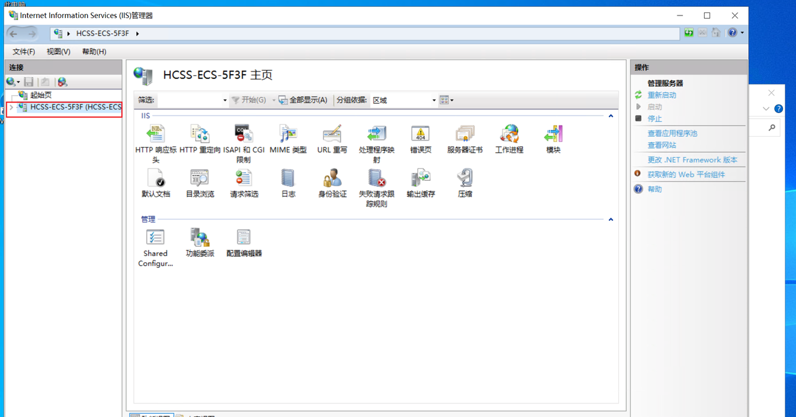Open the 帮助(H) menu
This screenshot has width=796, height=417.
(x=94, y=52)
